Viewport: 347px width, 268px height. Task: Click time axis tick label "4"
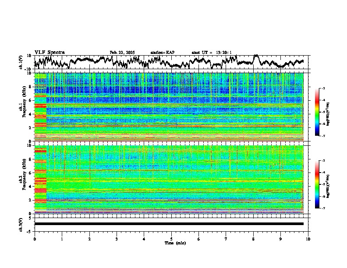click(144, 239)
